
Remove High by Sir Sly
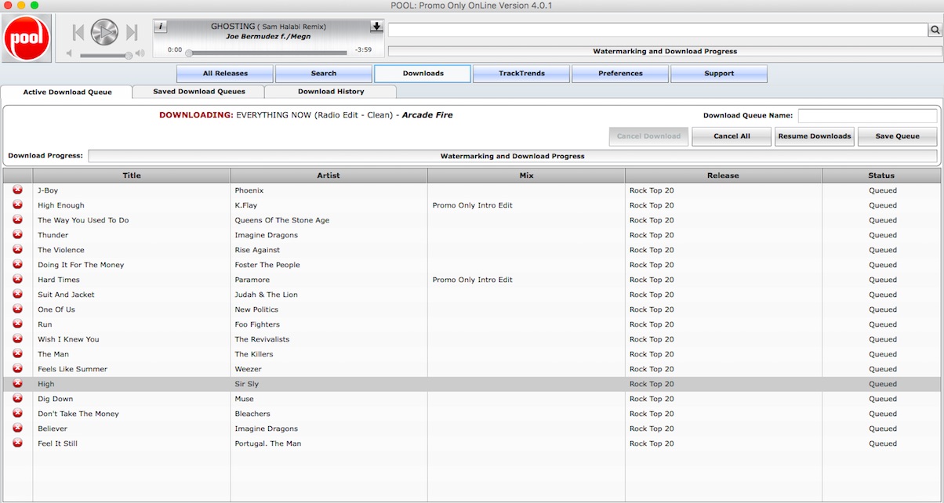pyautogui.click(x=17, y=384)
